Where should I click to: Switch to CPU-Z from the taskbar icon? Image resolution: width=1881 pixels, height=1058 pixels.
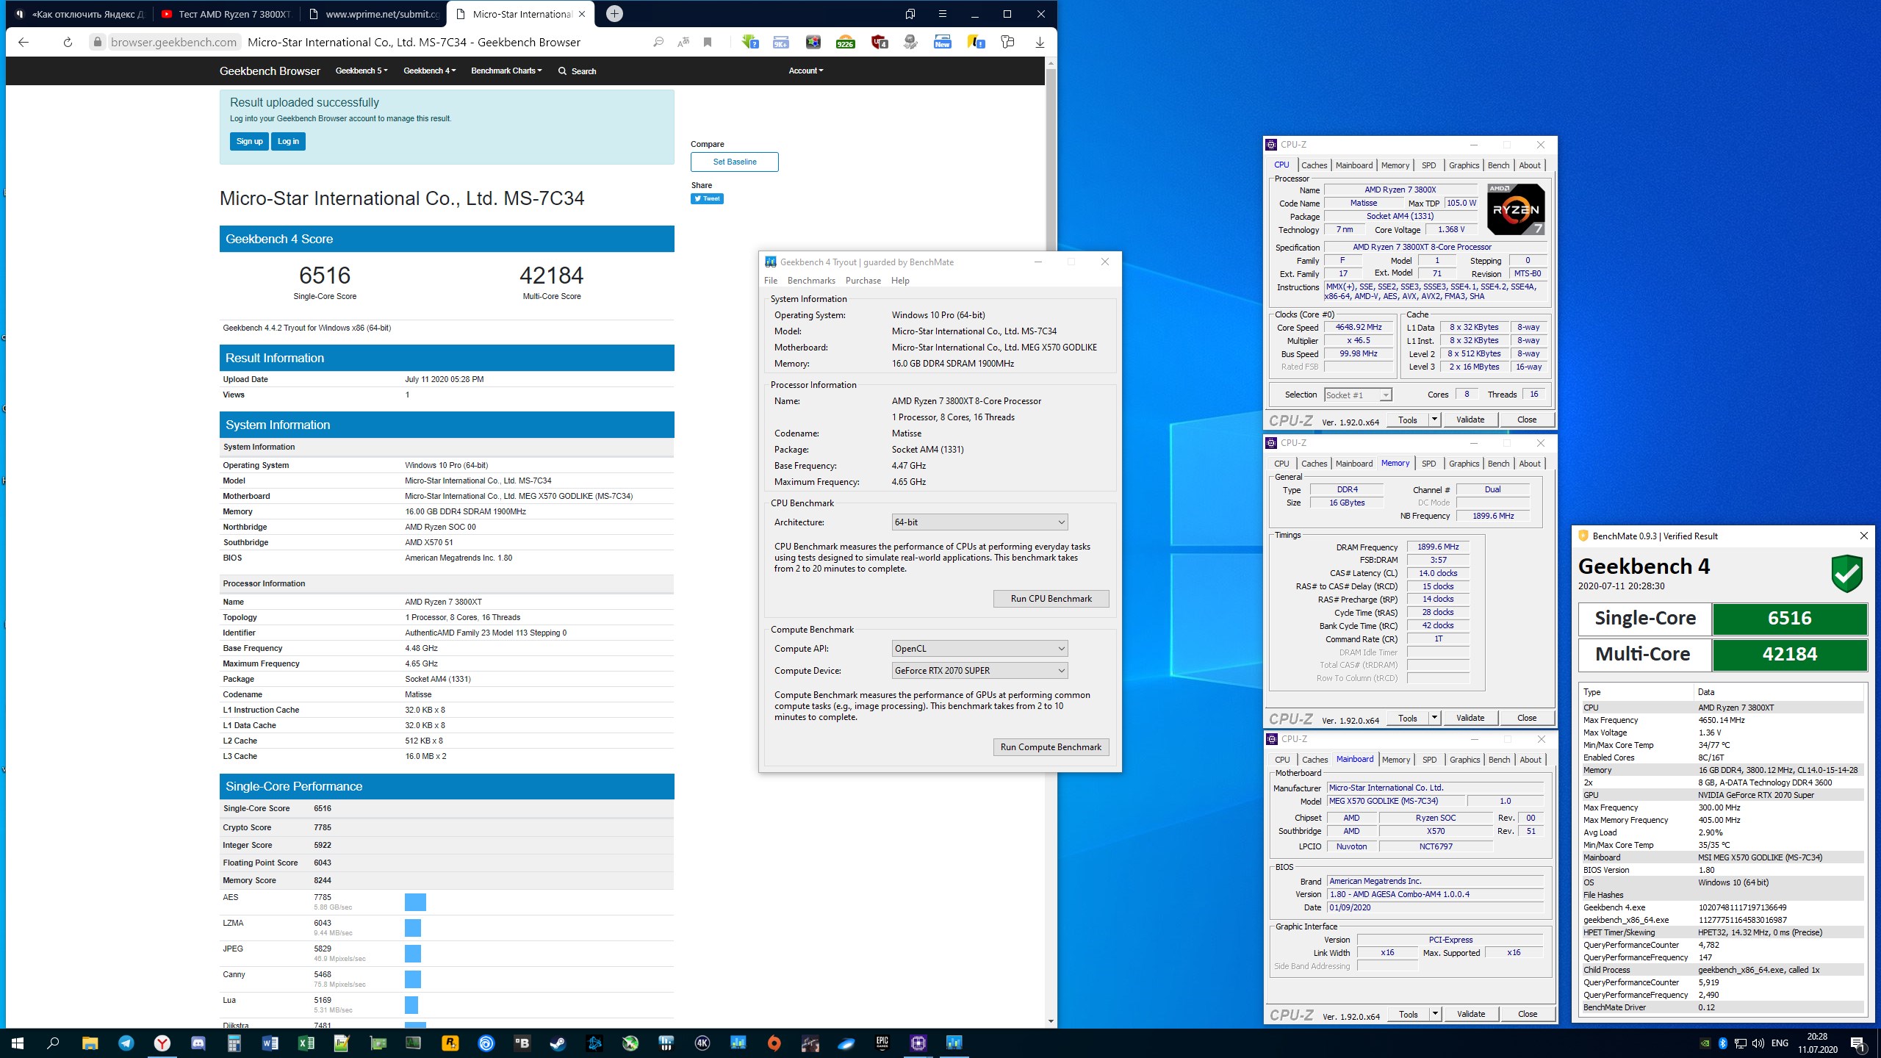[x=918, y=1043]
